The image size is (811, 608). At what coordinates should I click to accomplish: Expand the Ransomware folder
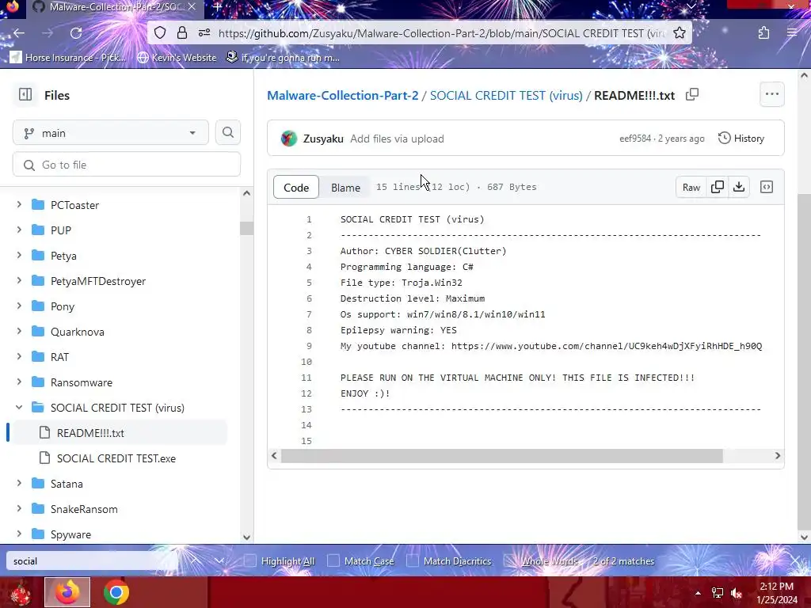click(x=19, y=382)
